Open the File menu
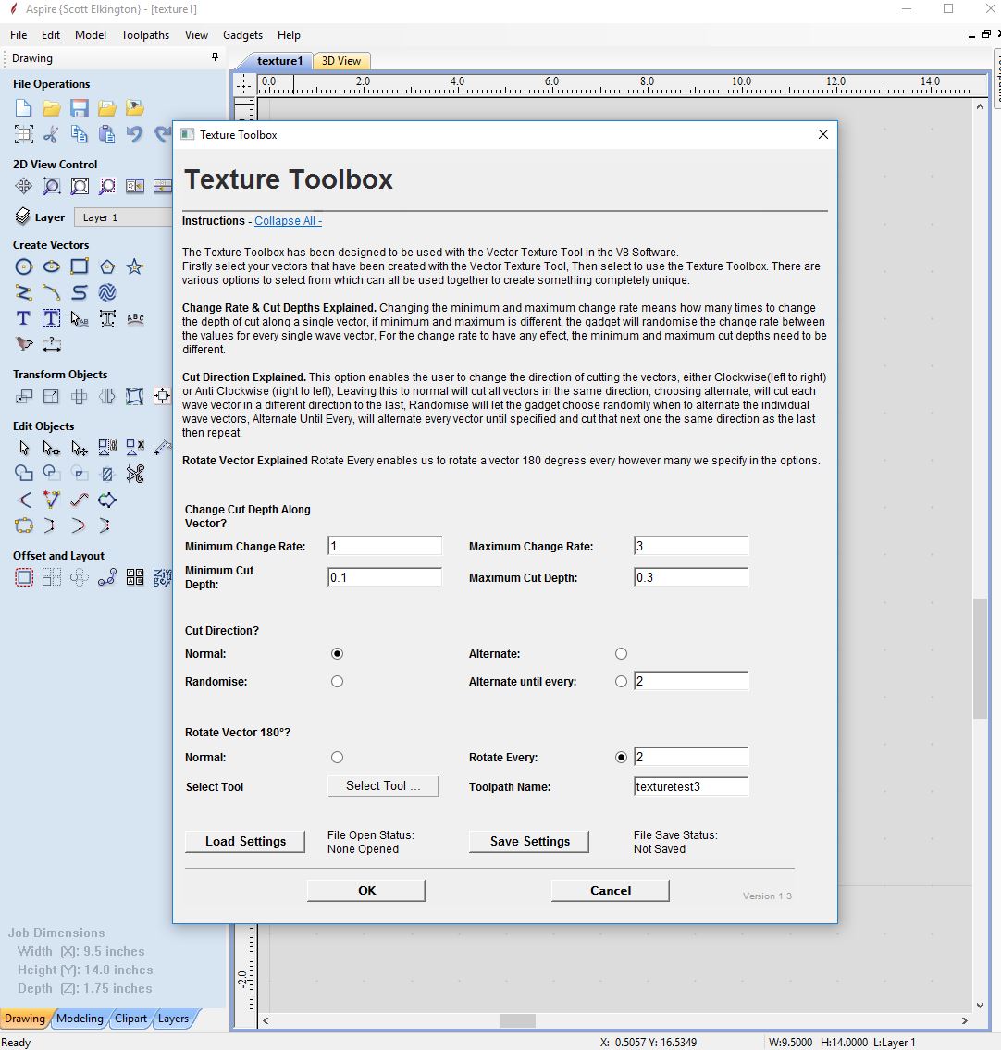This screenshot has width=1001, height=1050. point(19,35)
